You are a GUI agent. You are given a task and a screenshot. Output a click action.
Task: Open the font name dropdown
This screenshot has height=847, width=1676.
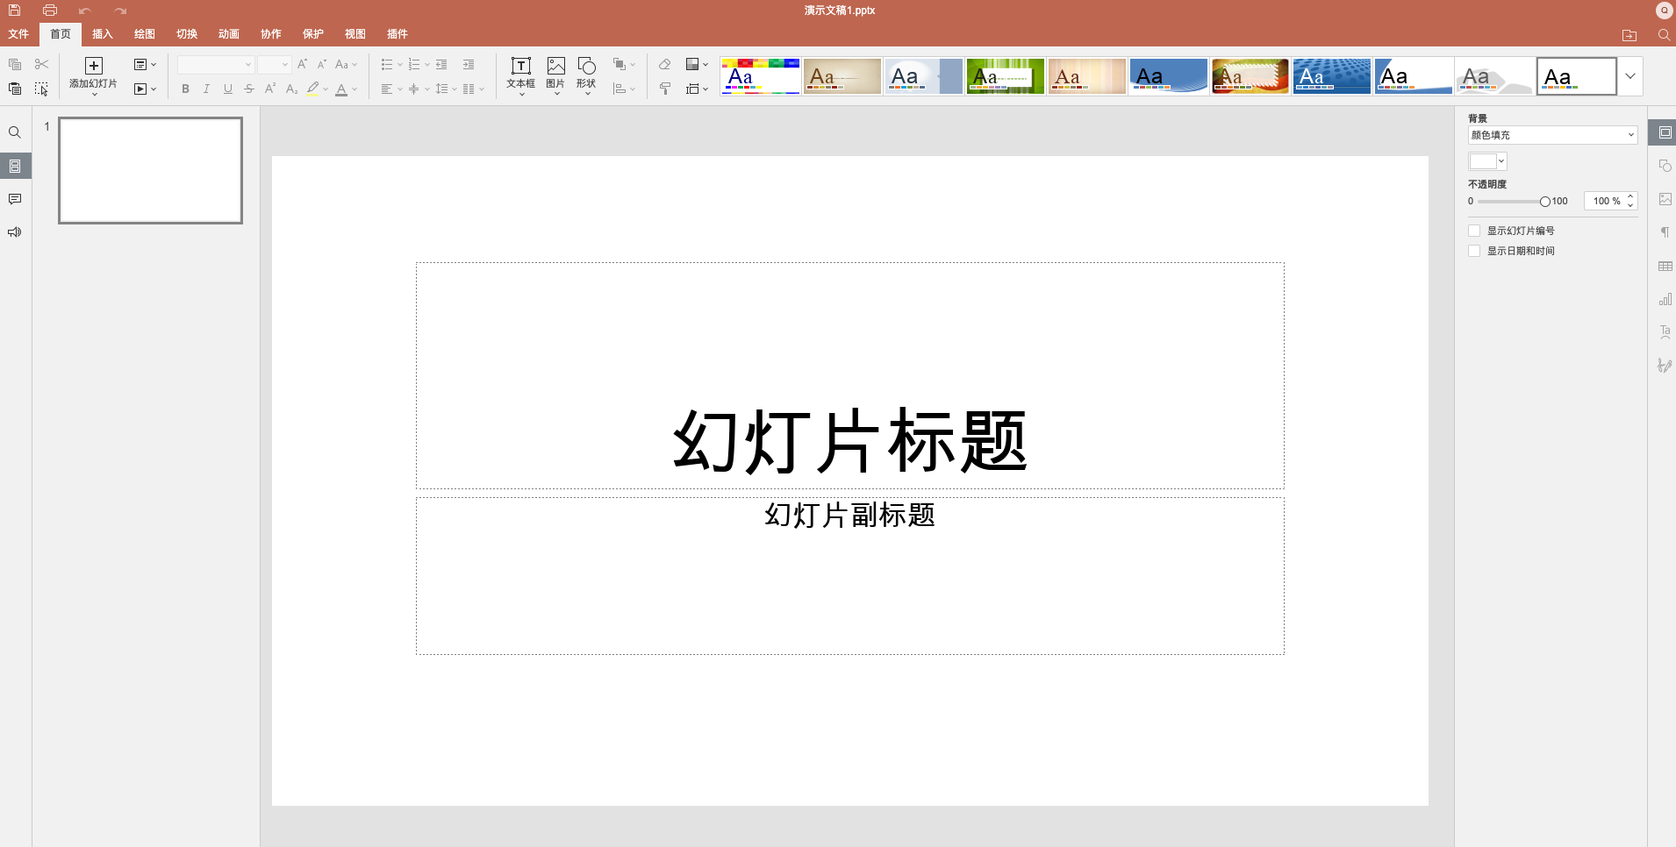click(x=215, y=64)
